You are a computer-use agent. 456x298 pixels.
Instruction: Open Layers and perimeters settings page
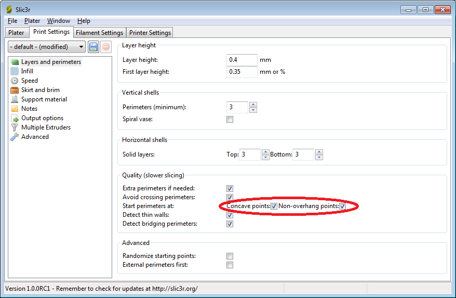(x=51, y=62)
